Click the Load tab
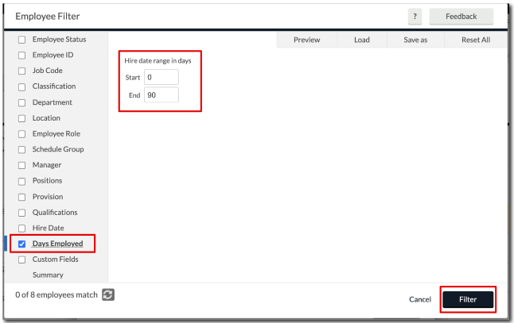The image size is (514, 323). [x=362, y=40]
